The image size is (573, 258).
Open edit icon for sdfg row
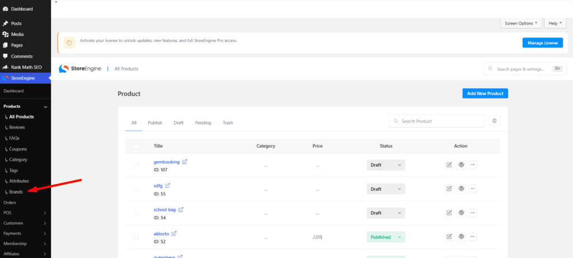pos(449,189)
